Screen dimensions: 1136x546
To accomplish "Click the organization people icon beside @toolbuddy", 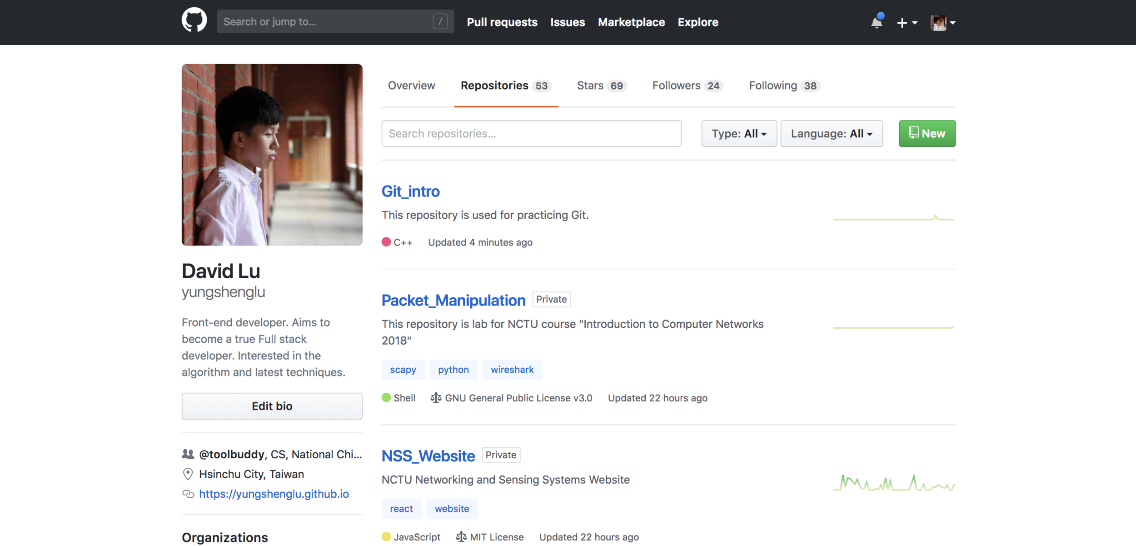I will click(x=188, y=454).
